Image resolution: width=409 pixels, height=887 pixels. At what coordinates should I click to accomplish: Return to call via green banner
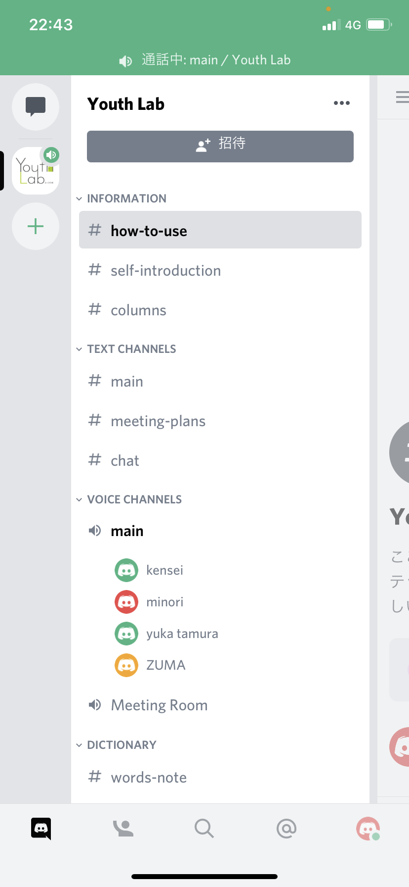(204, 60)
